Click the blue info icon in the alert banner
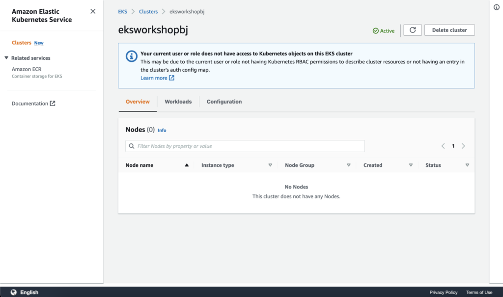 (131, 56)
